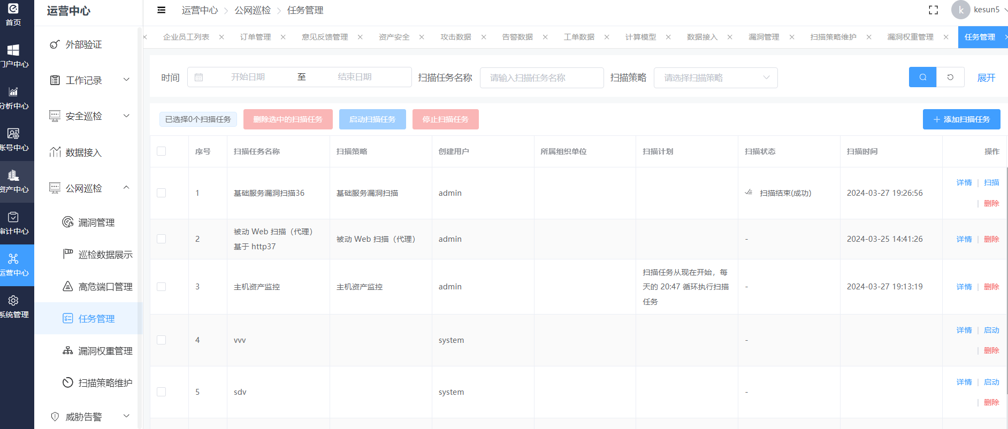
Task: Click 运营中心 breadcrumb link
Action: (200, 10)
